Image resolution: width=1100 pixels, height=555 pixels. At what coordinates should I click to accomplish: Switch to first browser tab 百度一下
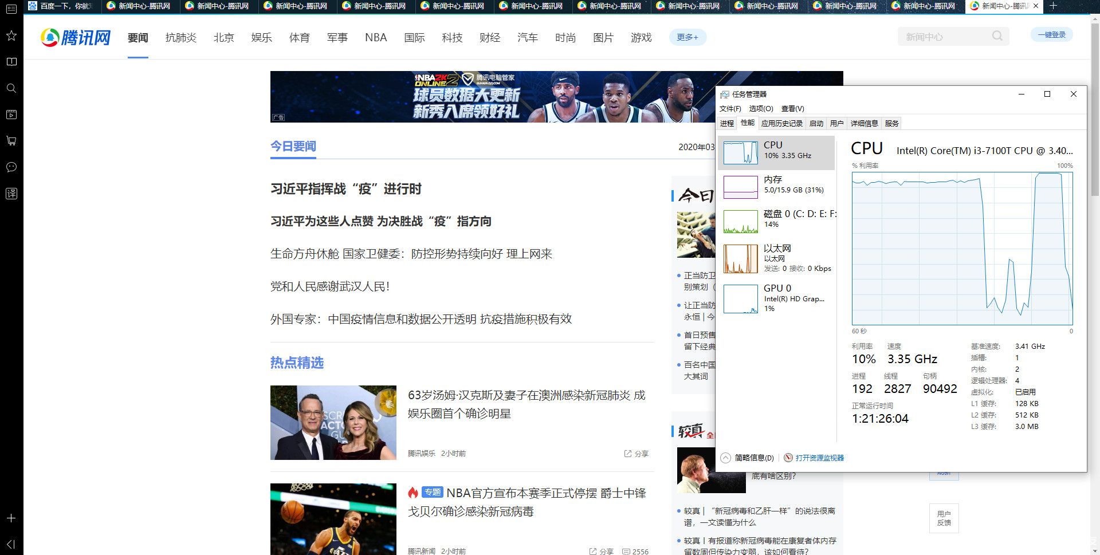(62, 6)
